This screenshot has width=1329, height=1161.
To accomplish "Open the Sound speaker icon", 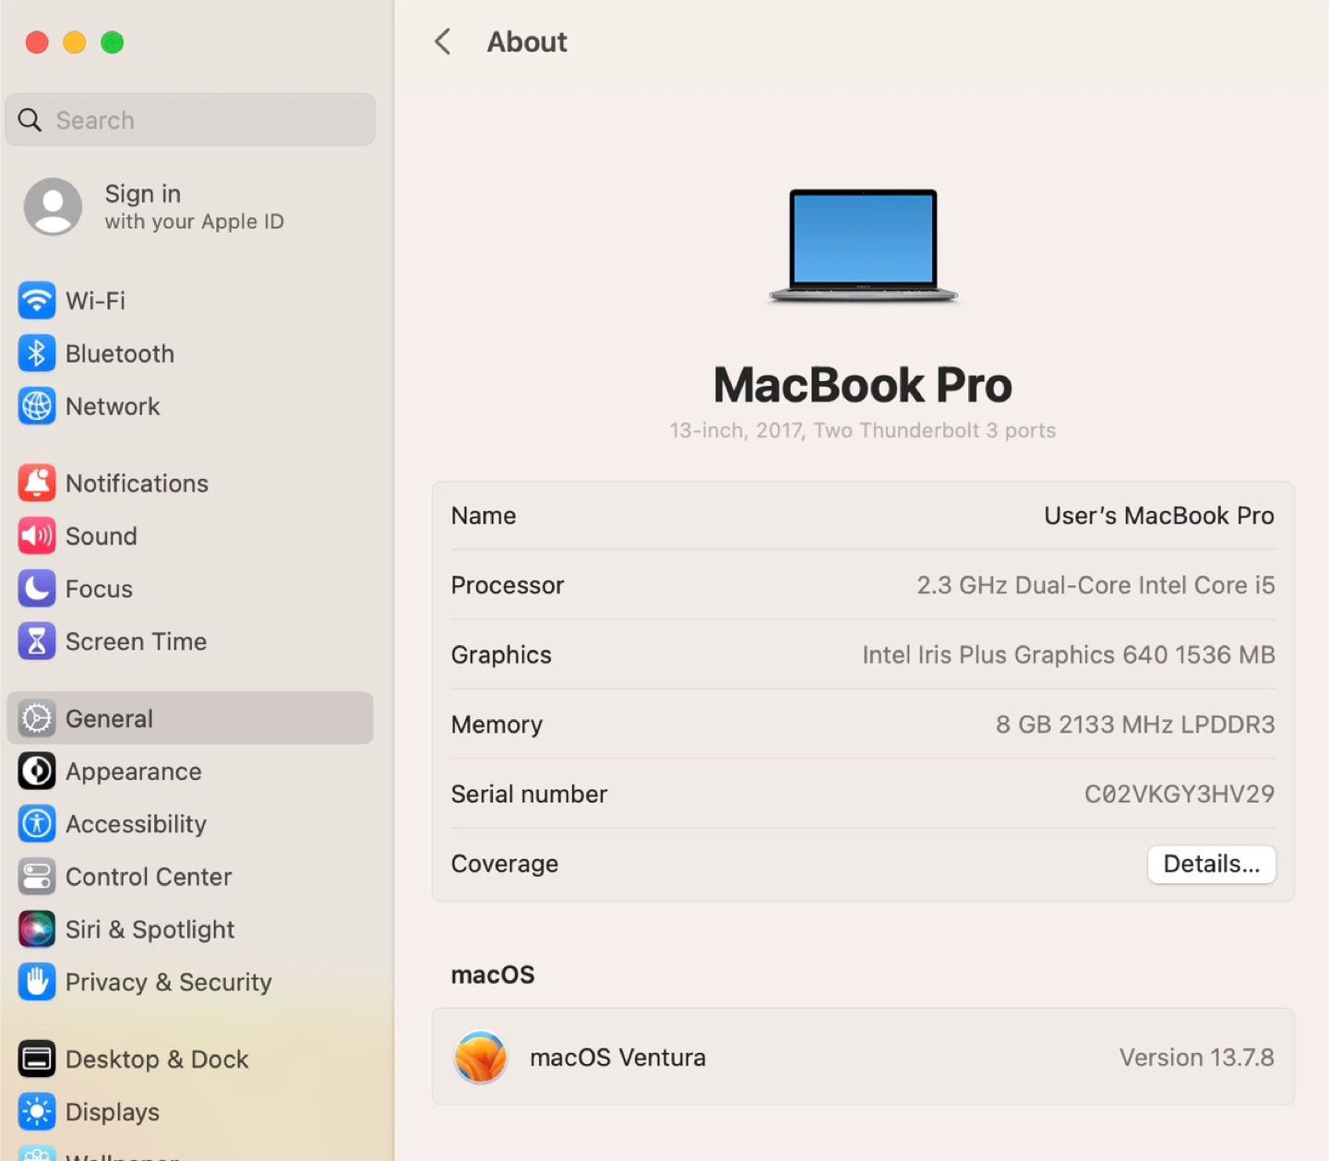I will pos(37,536).
